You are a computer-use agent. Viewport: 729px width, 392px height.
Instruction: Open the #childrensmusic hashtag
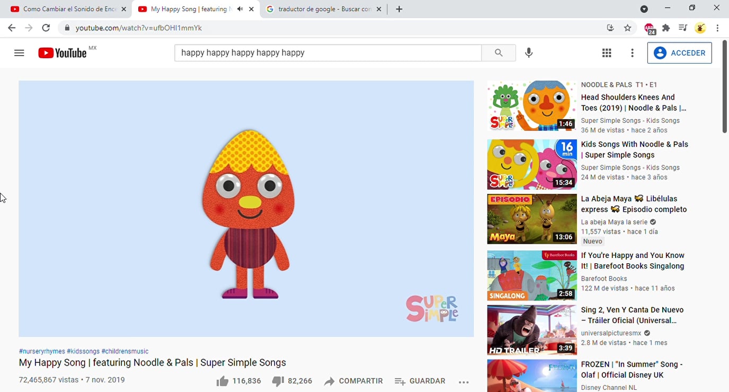point(125,351)
